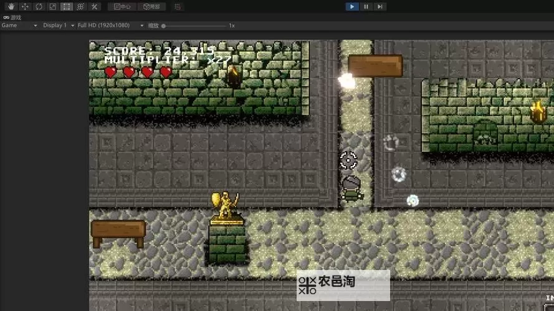The image size is (554, 311).
Task: Toggle the grid snapping icon
Action: (178, 6)
